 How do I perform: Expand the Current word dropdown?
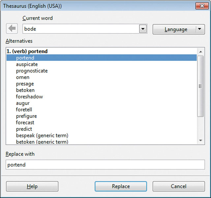[x=142, y=29]
